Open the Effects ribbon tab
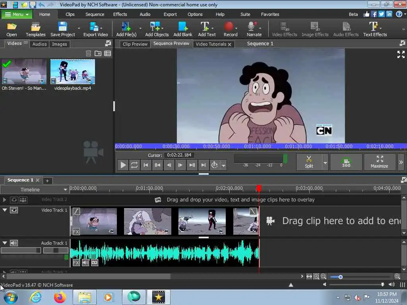407x305 pixels. tap(120, 14)
